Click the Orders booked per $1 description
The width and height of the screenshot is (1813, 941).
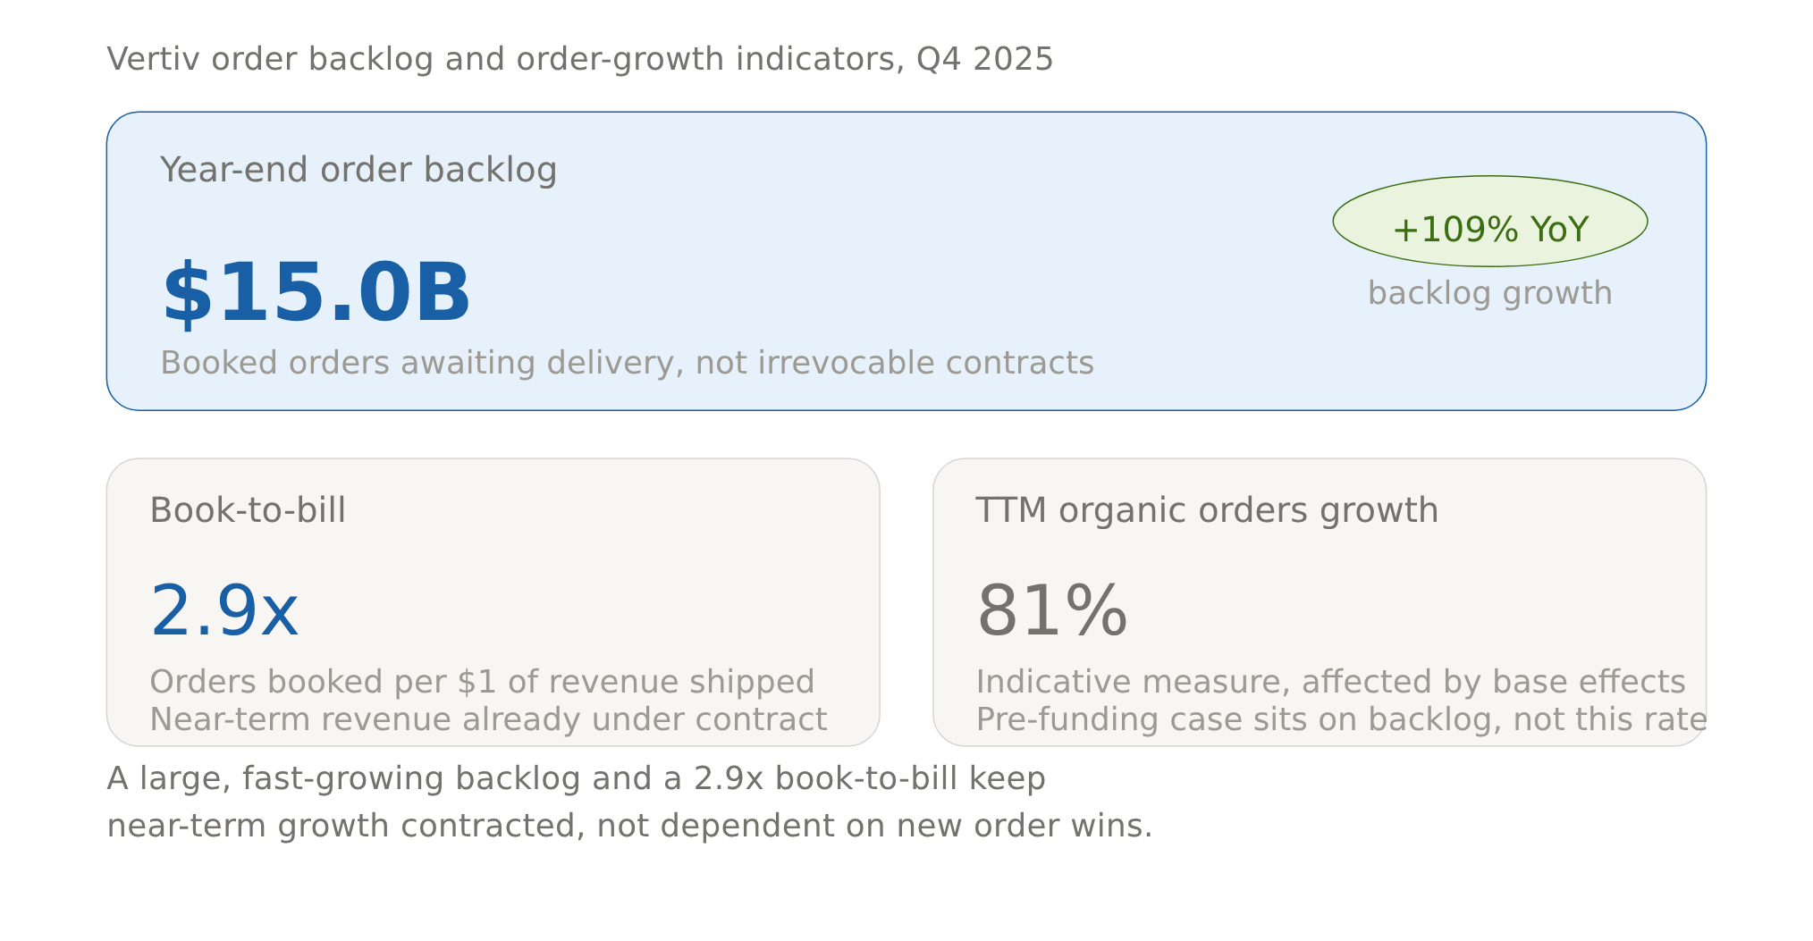[x=482, y=682]
